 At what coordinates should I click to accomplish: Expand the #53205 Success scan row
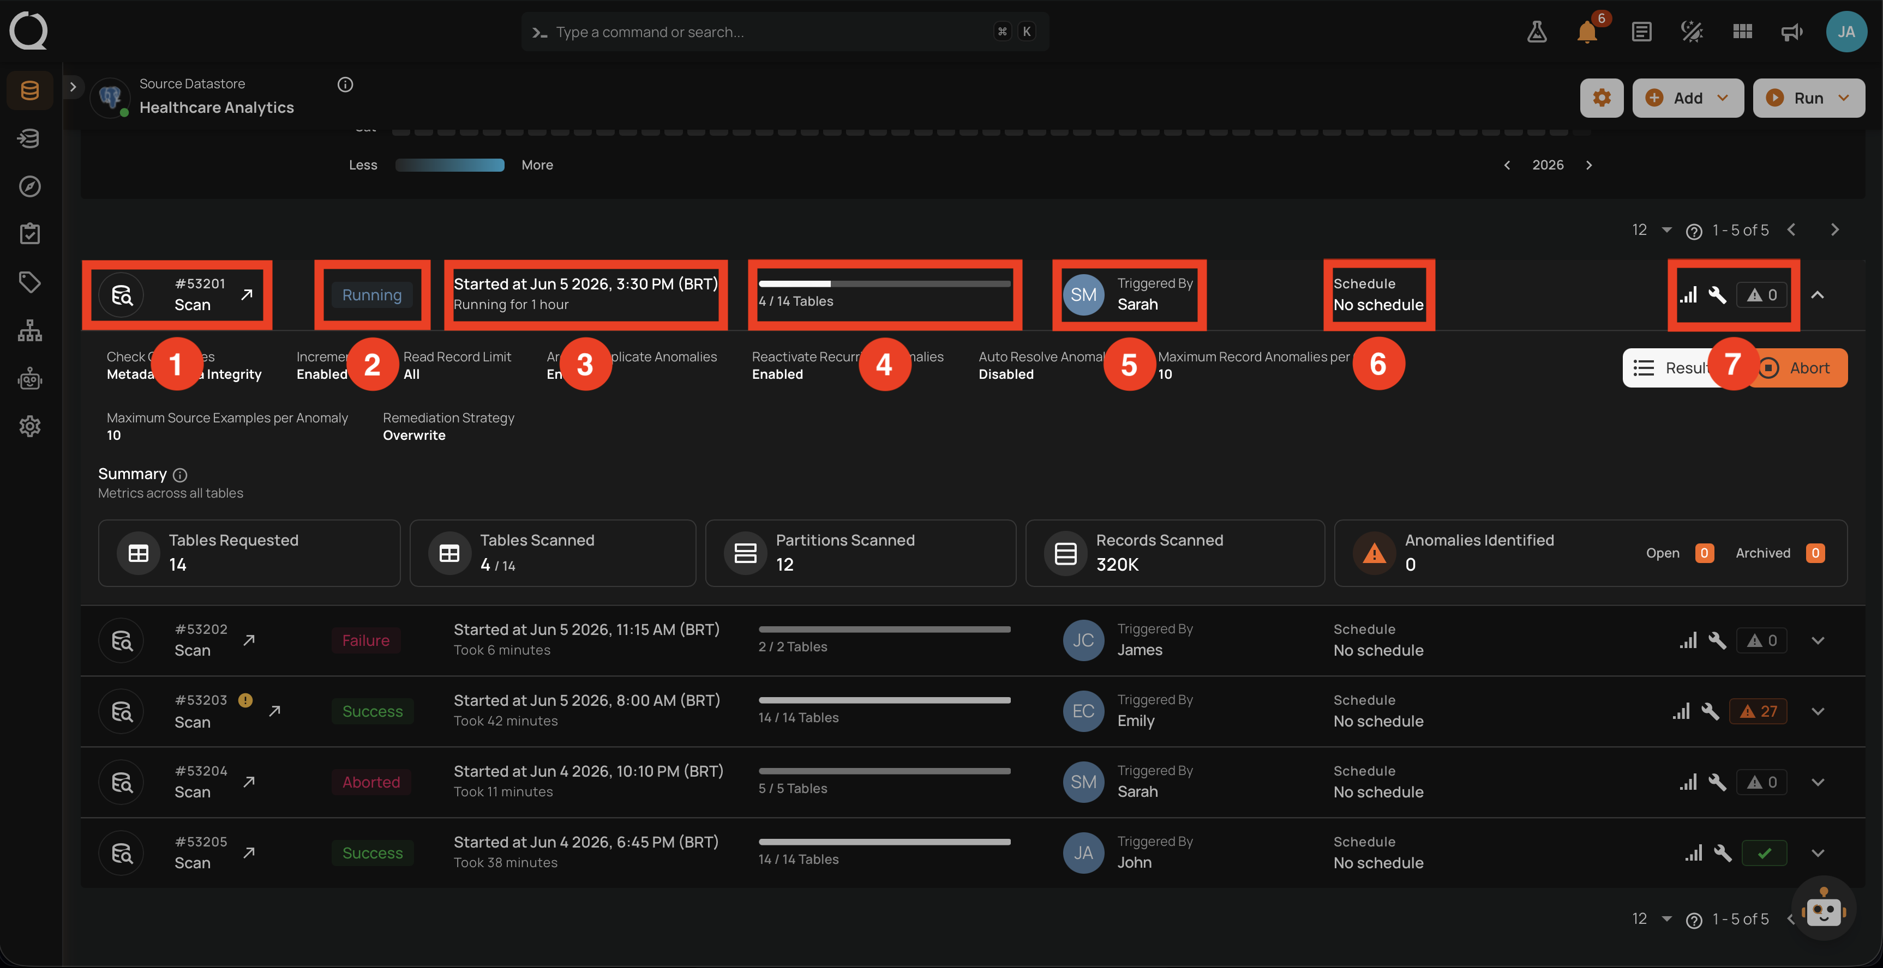(x=1818, y=854)
